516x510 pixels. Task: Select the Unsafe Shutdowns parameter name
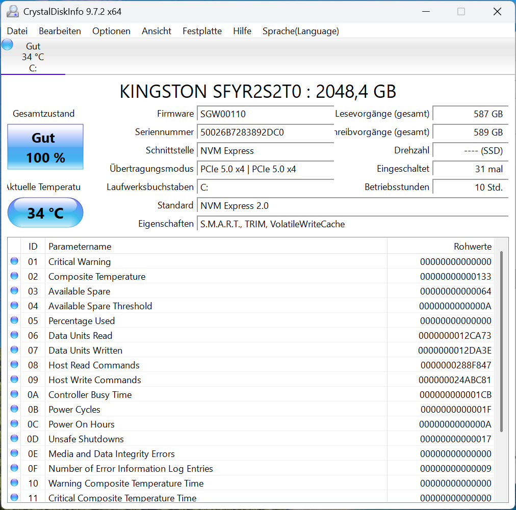pos(86,439)
